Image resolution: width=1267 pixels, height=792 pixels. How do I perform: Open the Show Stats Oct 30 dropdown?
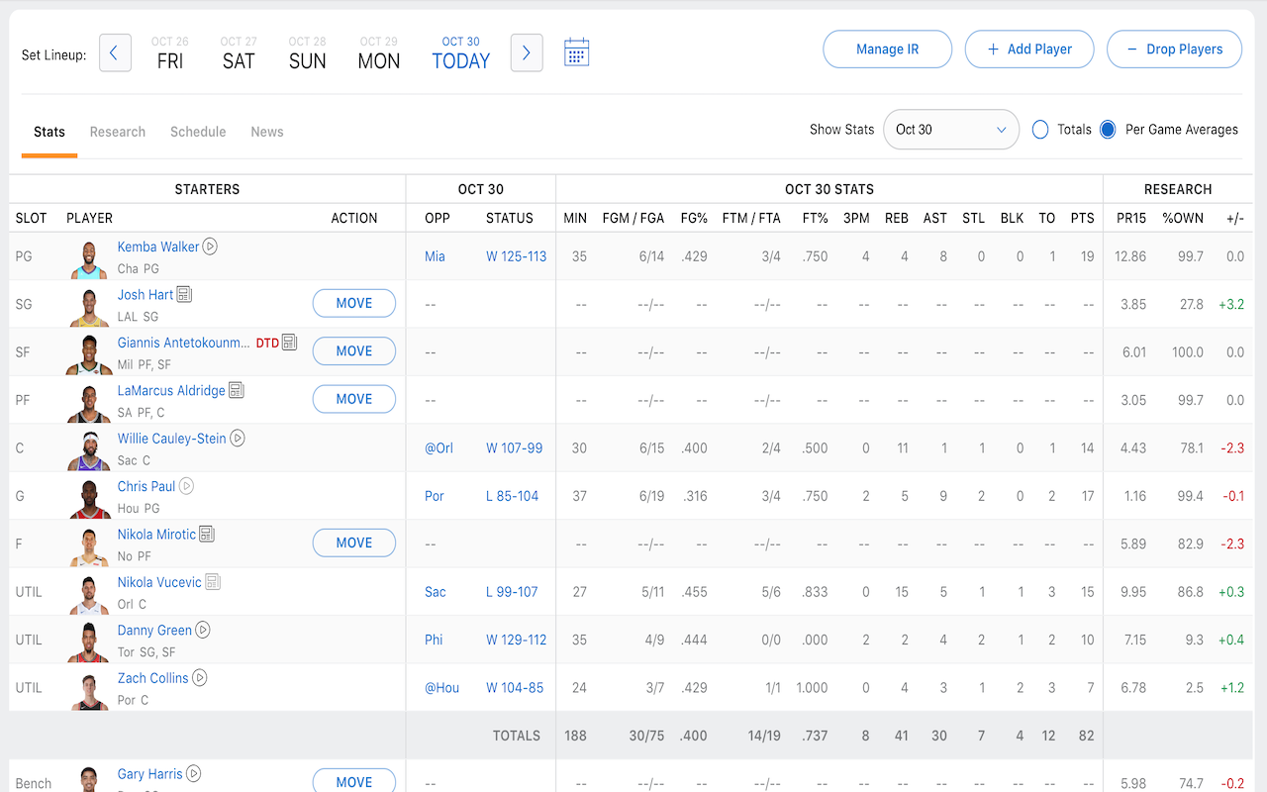point(950,129)
